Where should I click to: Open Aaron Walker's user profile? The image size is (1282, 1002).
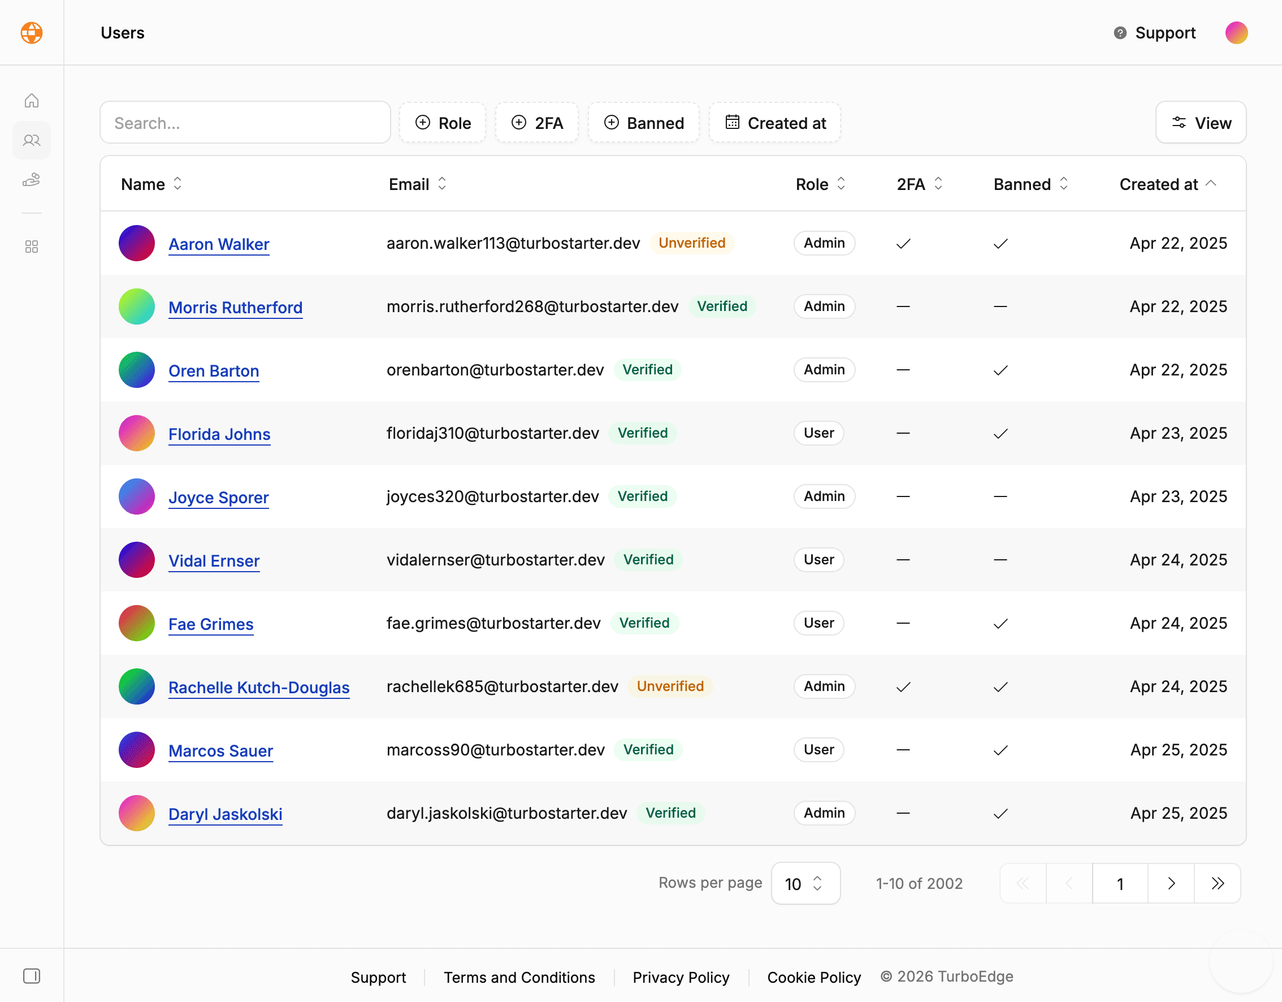(x=218, y=244)
